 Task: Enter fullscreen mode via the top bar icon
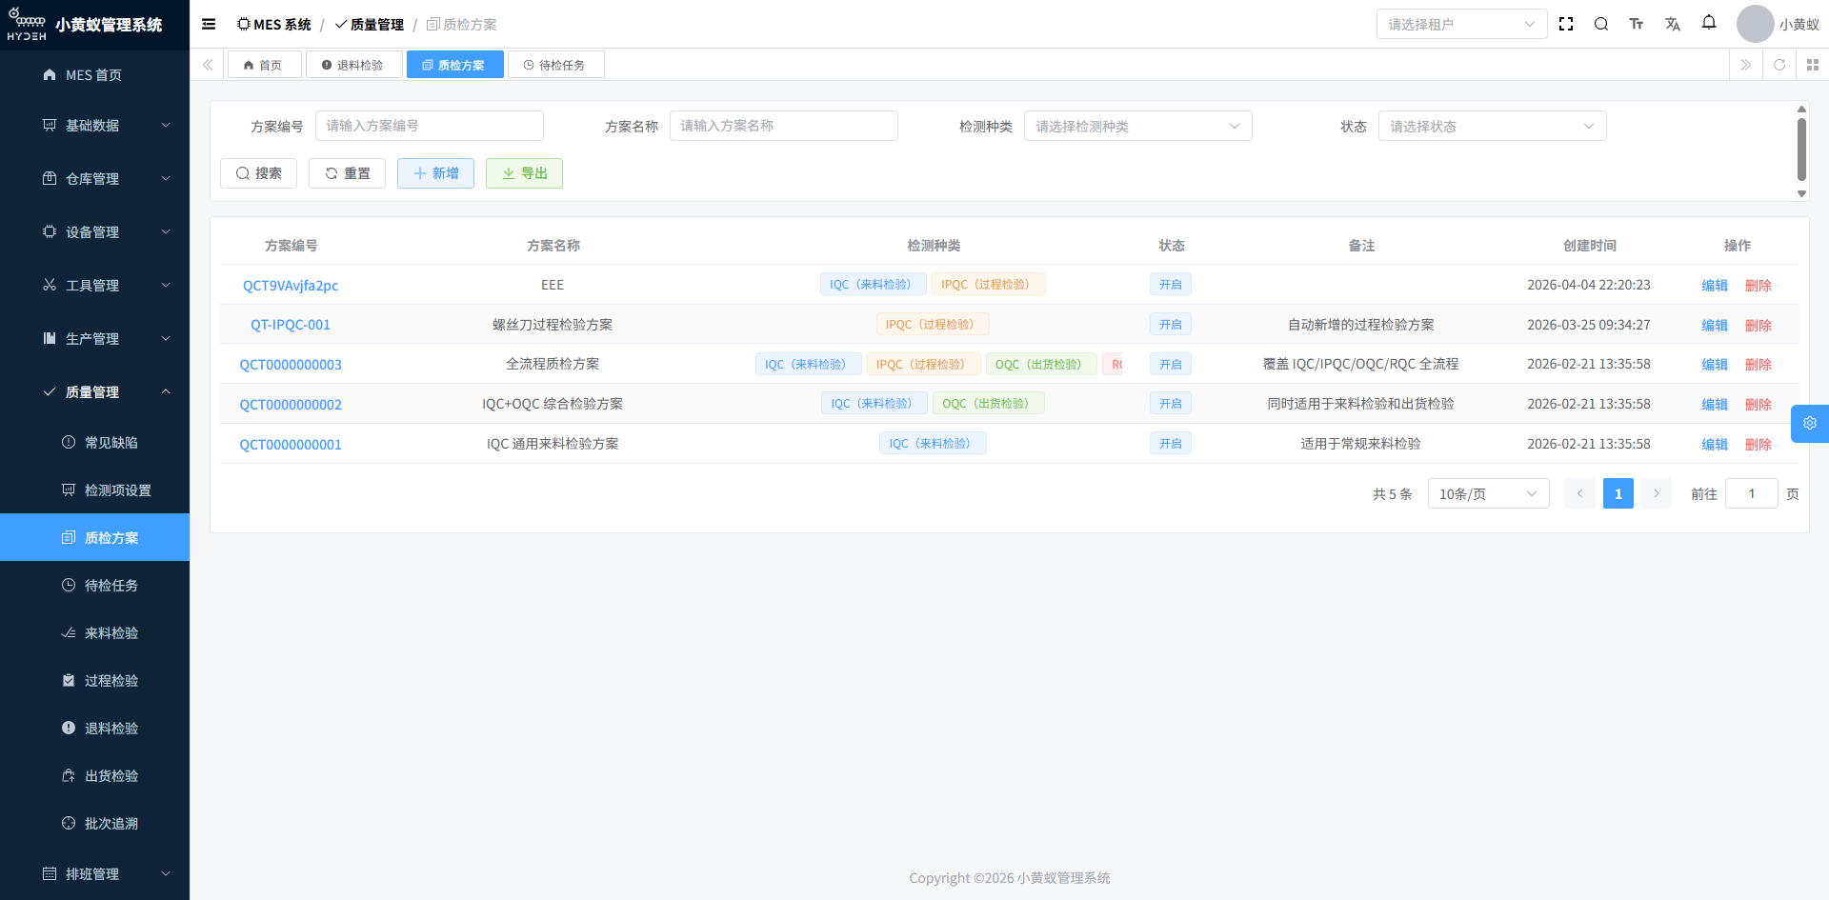tap(1566, 24)
